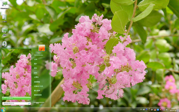Image resolution: width=179 pixels, height=112 pixels.
Task: Click the Start menu search field
Action: [x=16, y=104]
